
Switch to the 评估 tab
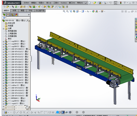pyautogui.click(x=30, y=11)
